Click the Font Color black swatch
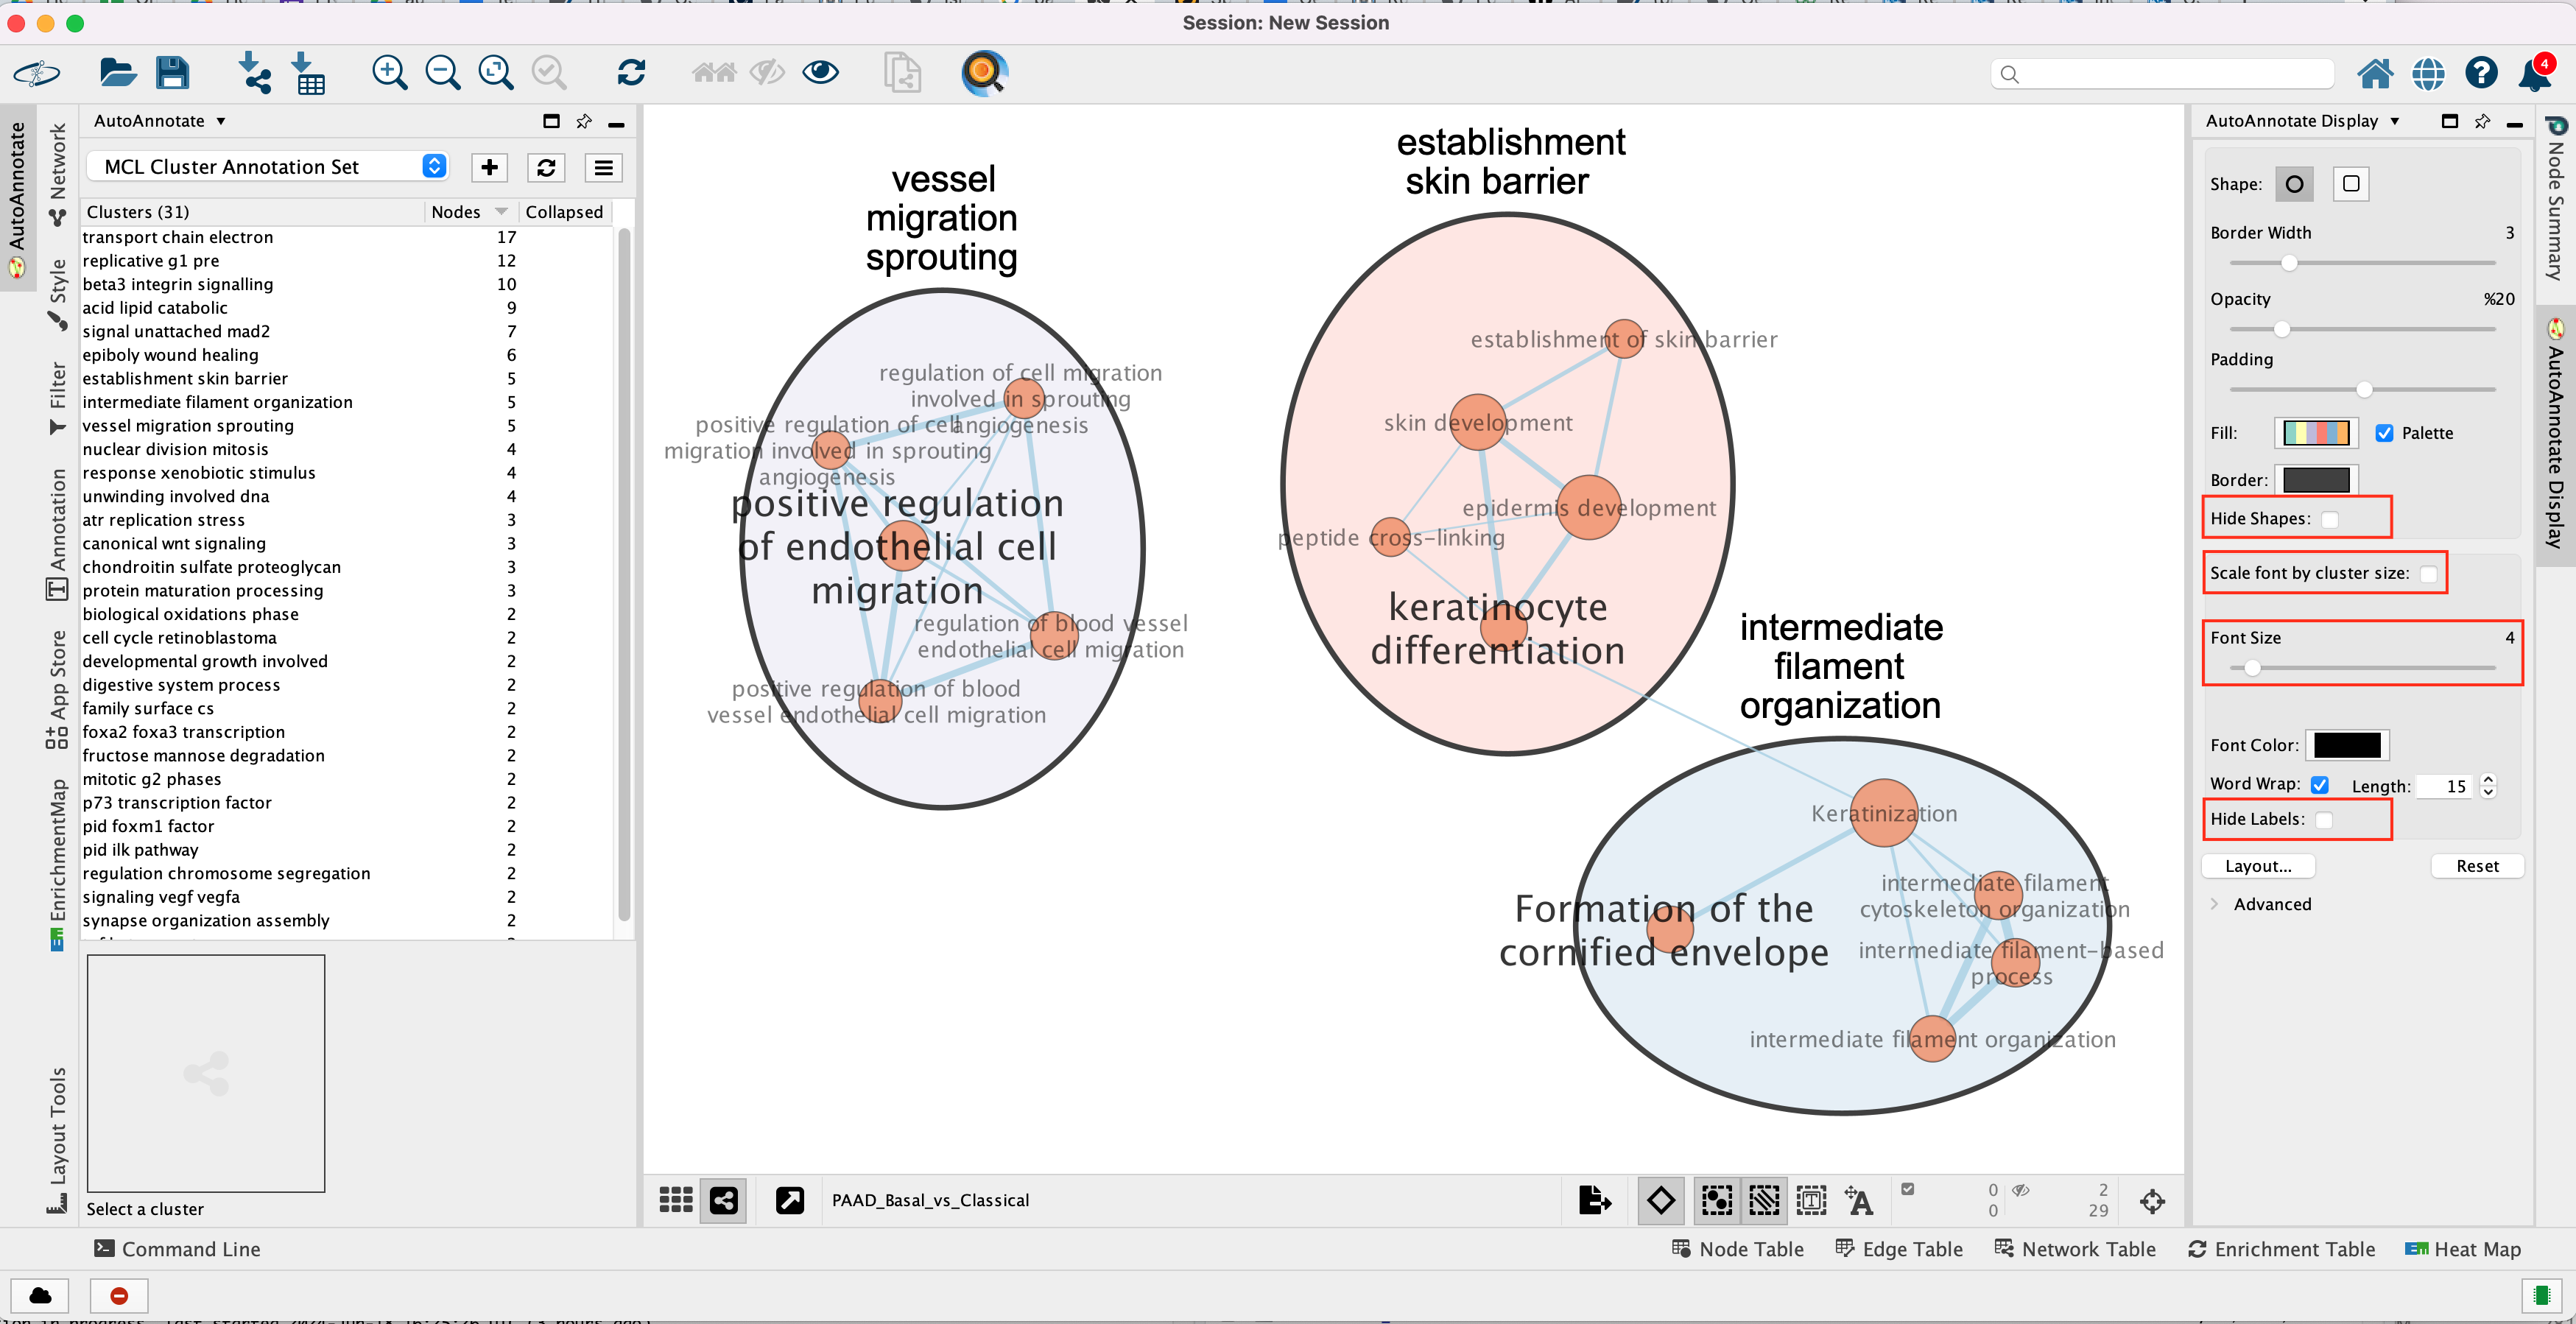Viewport: 2576px width, 1324px height. coord(2346,745)
